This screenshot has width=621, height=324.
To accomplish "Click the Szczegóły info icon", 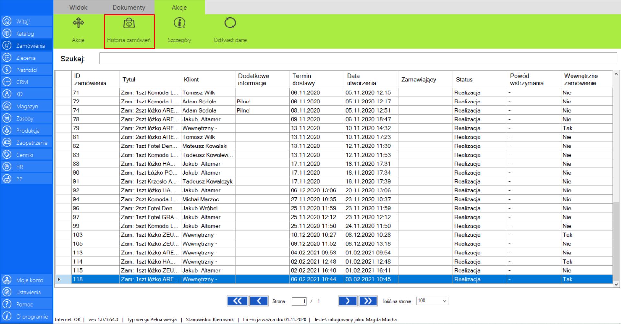I will (179, 23).
